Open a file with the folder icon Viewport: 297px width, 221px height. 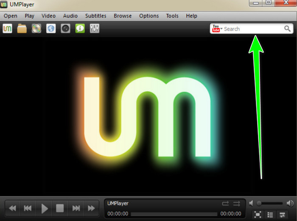22,28
